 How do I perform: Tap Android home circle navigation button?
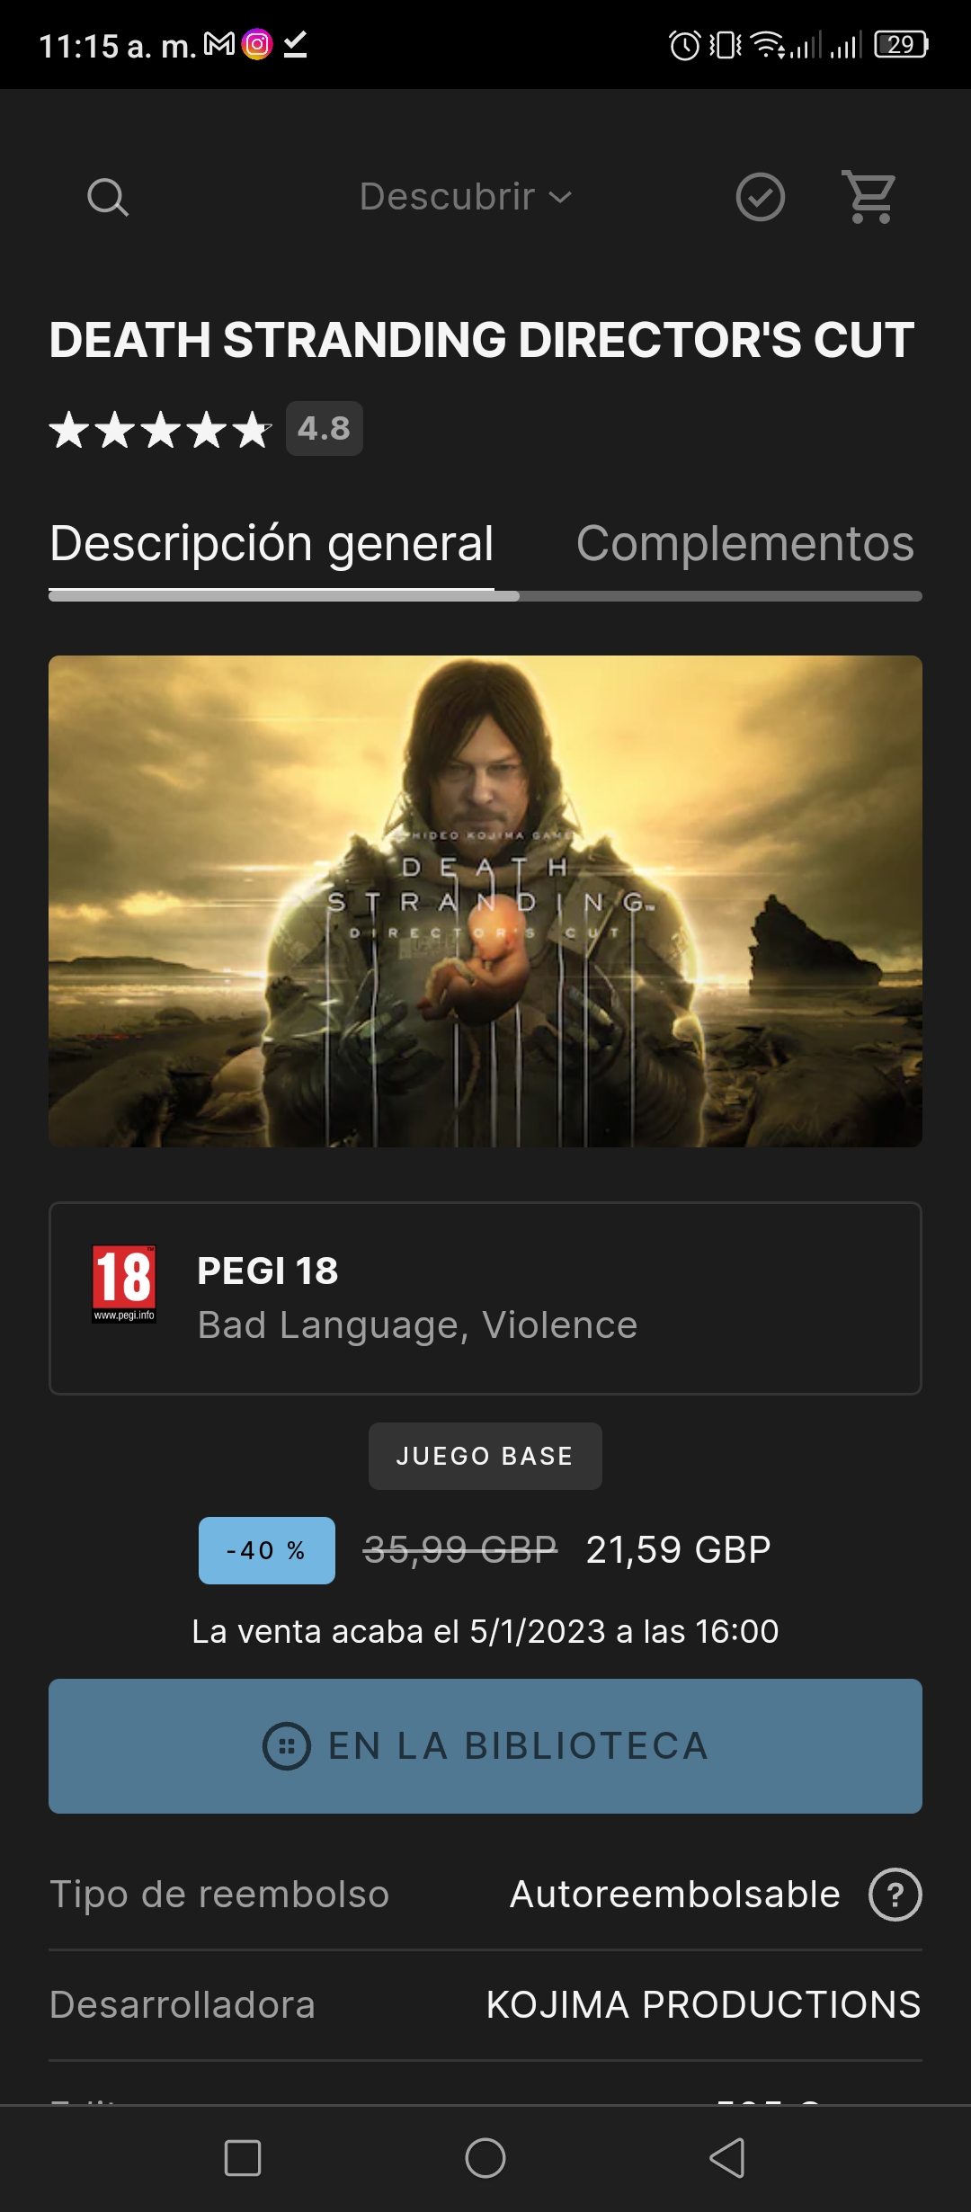click(485, 2157)
